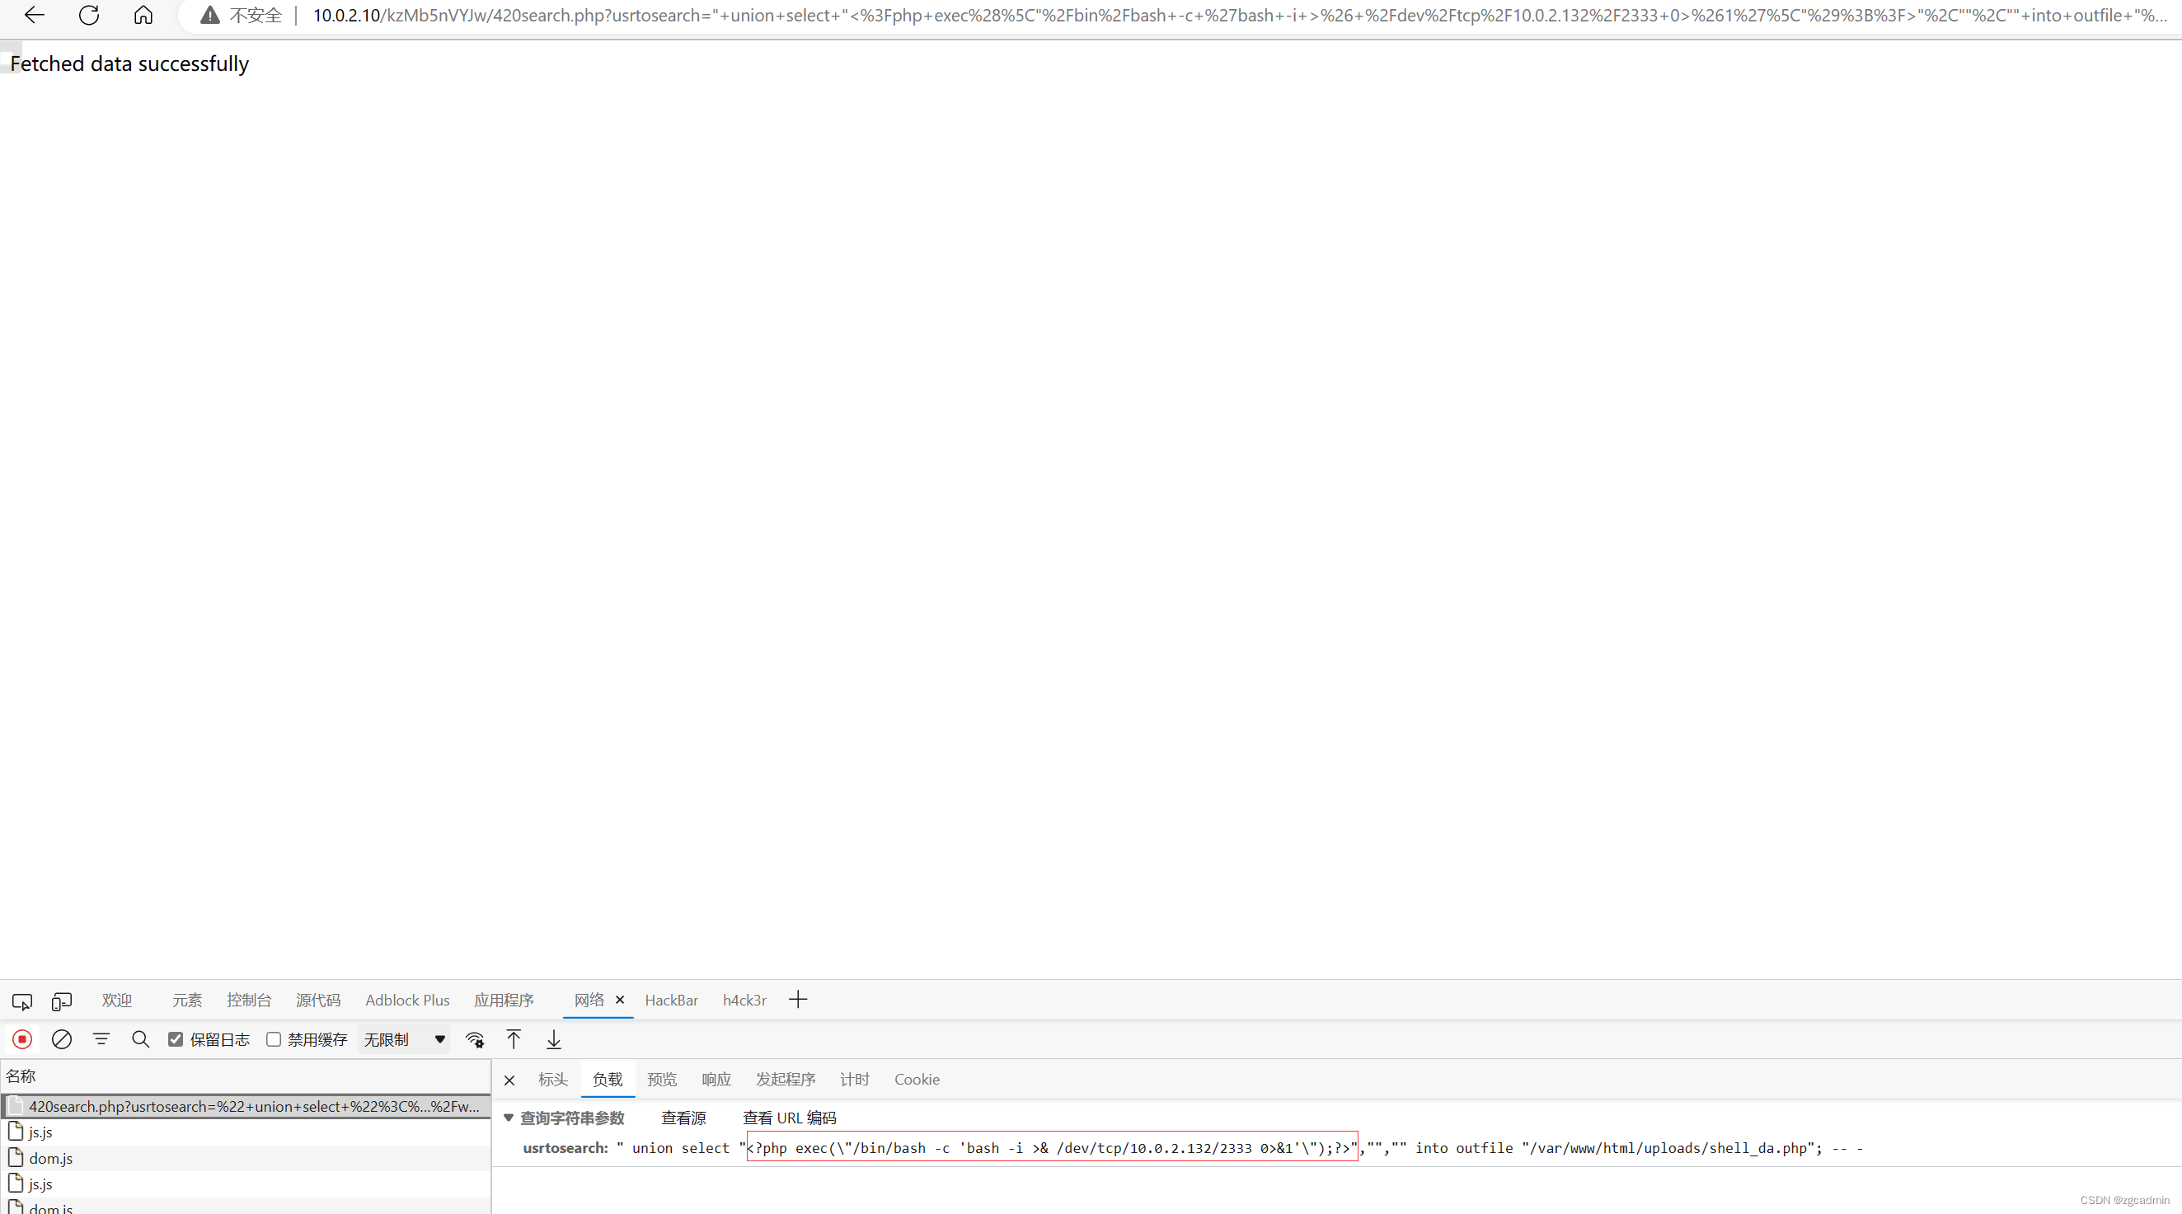Select the second js.js request

pos(246,1184)
